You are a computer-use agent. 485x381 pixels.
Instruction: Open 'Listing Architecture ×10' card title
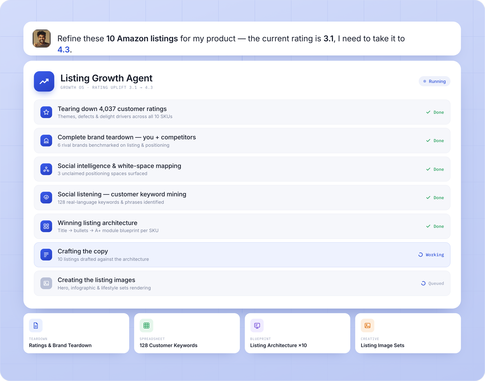(x=279, y=345)
